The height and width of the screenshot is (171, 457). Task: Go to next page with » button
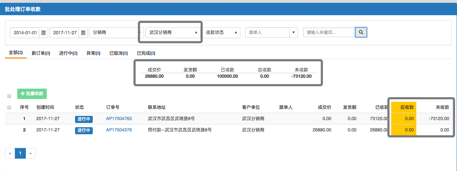tap(30, 153)
